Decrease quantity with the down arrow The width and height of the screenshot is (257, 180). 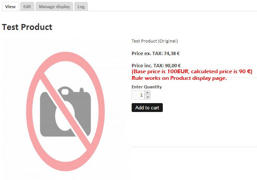point(148,97)
